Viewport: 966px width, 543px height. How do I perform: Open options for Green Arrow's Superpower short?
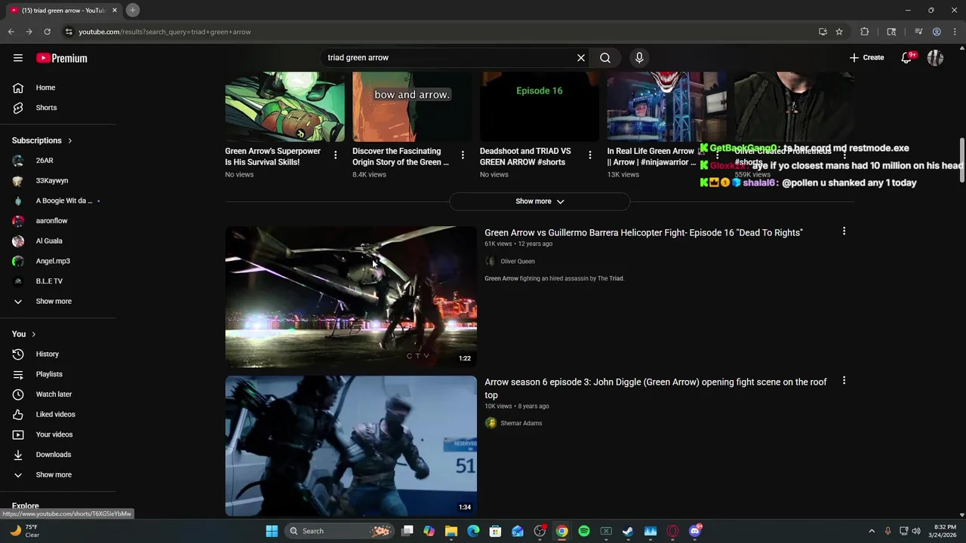tap(335, 155)
